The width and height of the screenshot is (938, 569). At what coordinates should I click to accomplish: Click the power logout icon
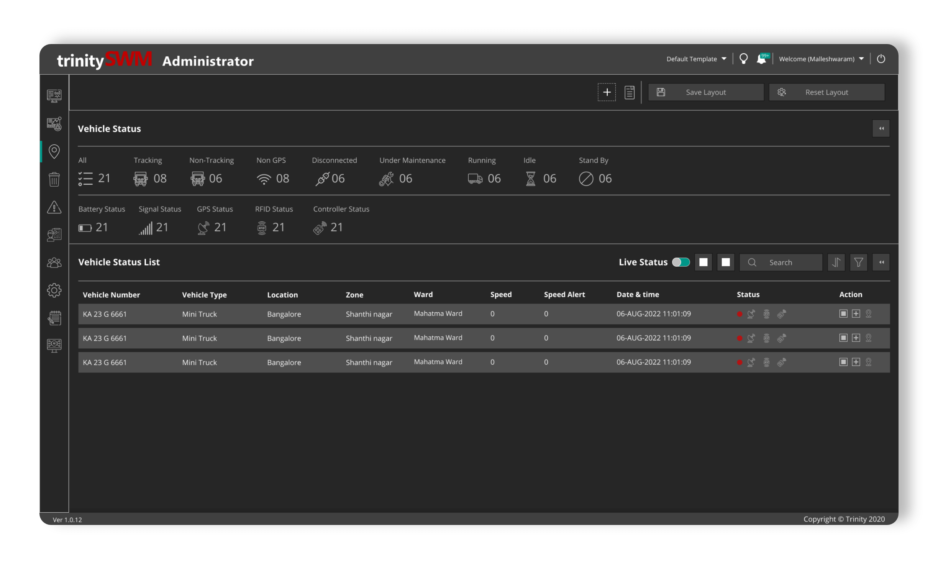click(881, 59)
